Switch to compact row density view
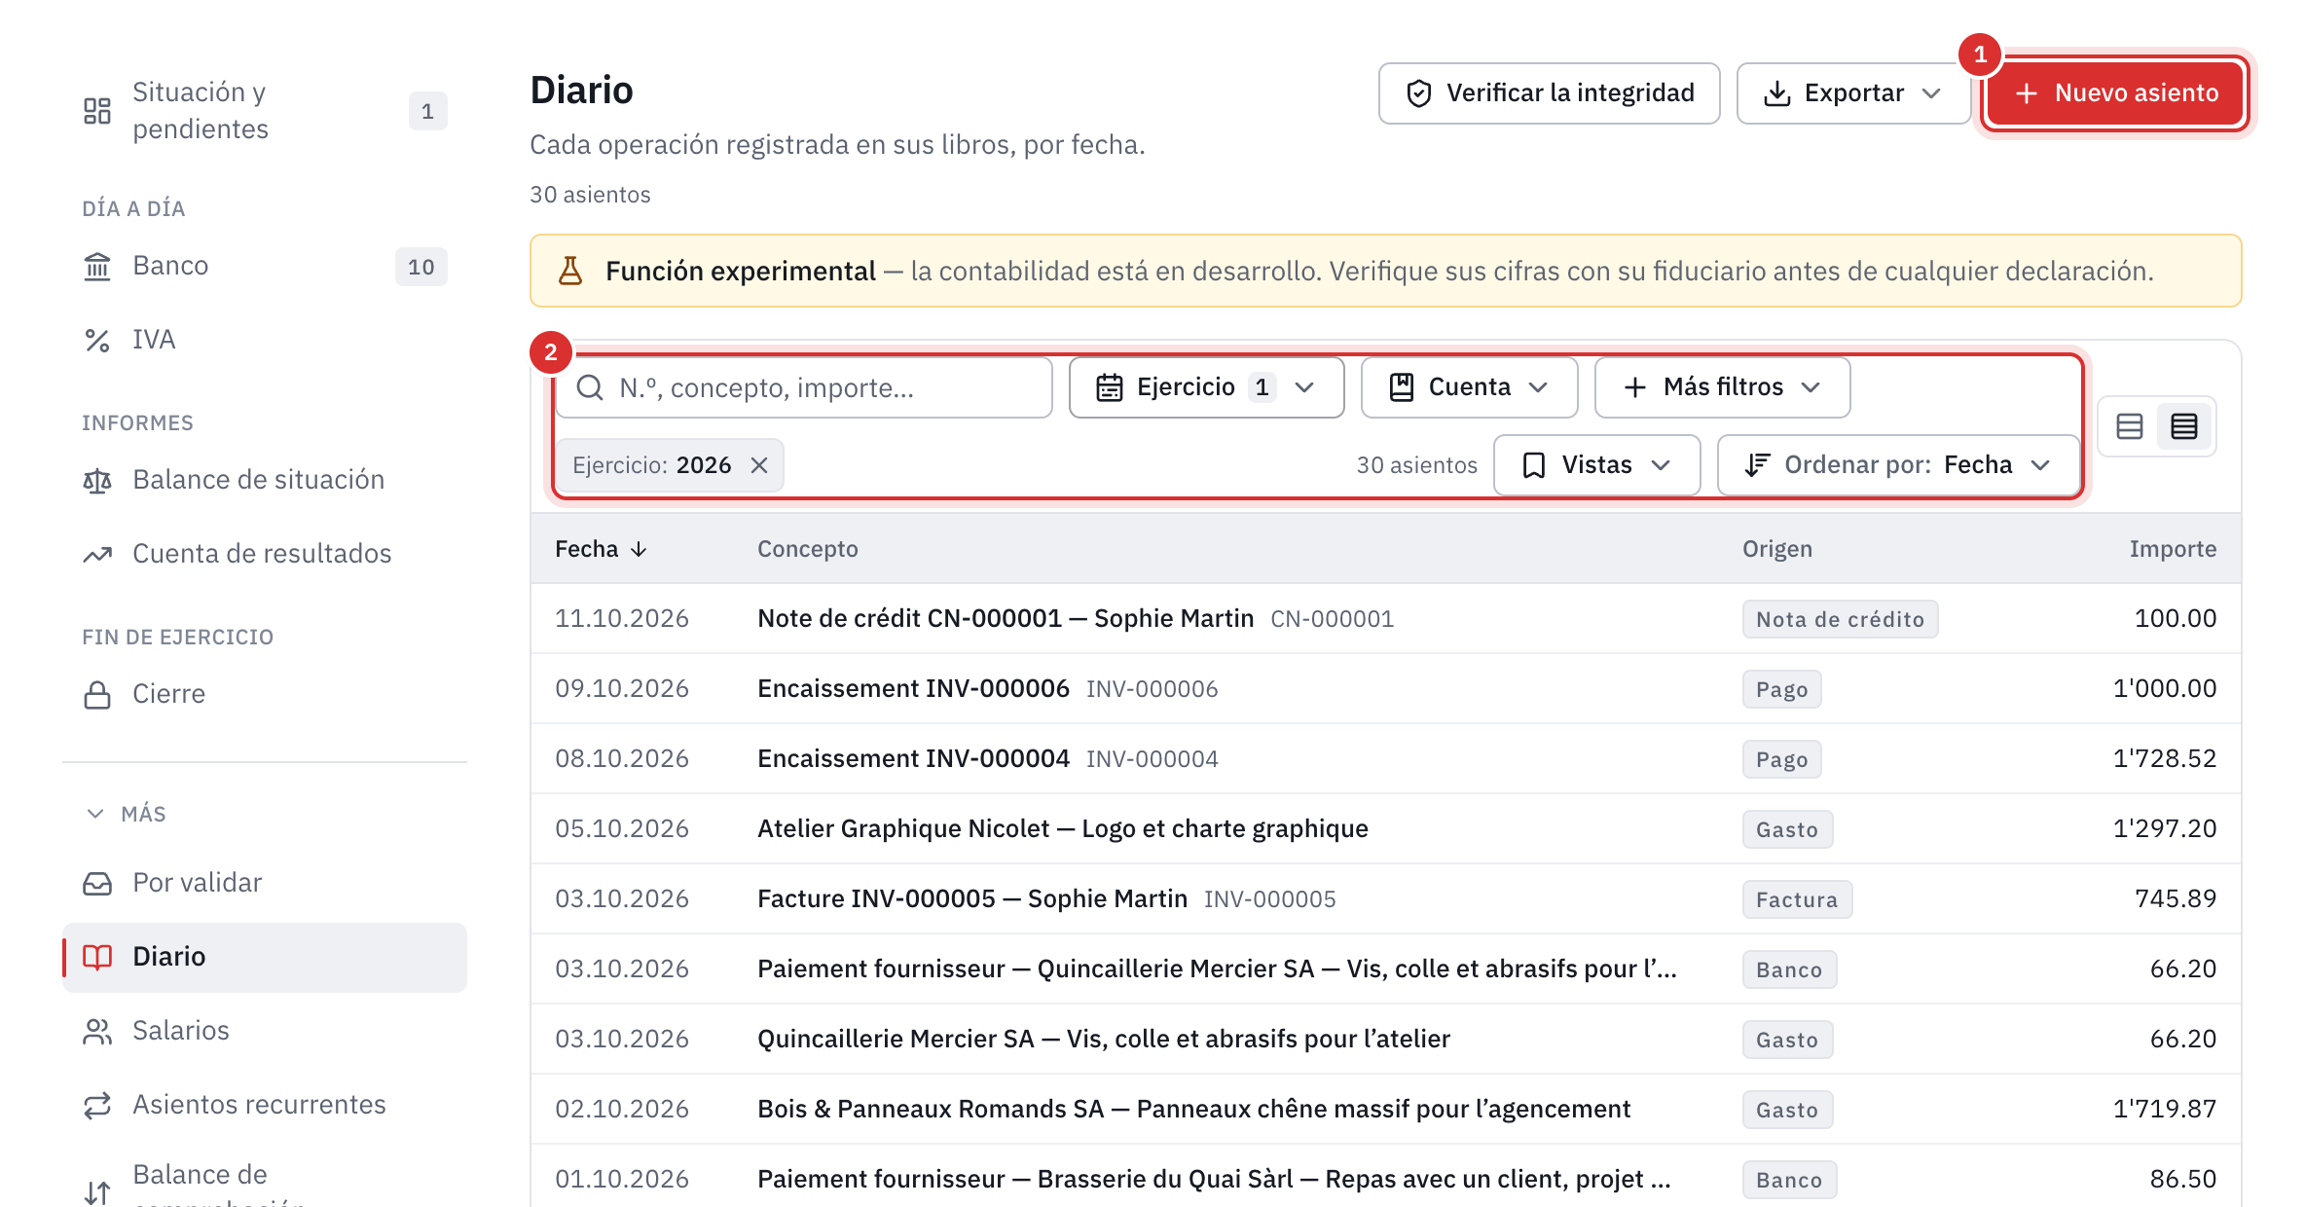The width and height of the screenshot is (2305, 1207). pyautogui.click(x=2184, y=426)
